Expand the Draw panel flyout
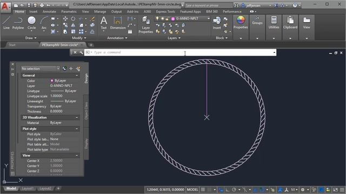346x194 pixels. (x=31, y=38)
